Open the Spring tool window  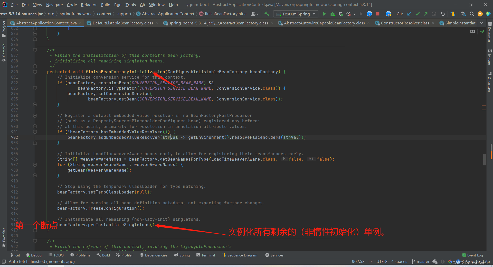(x=182, y=255)
